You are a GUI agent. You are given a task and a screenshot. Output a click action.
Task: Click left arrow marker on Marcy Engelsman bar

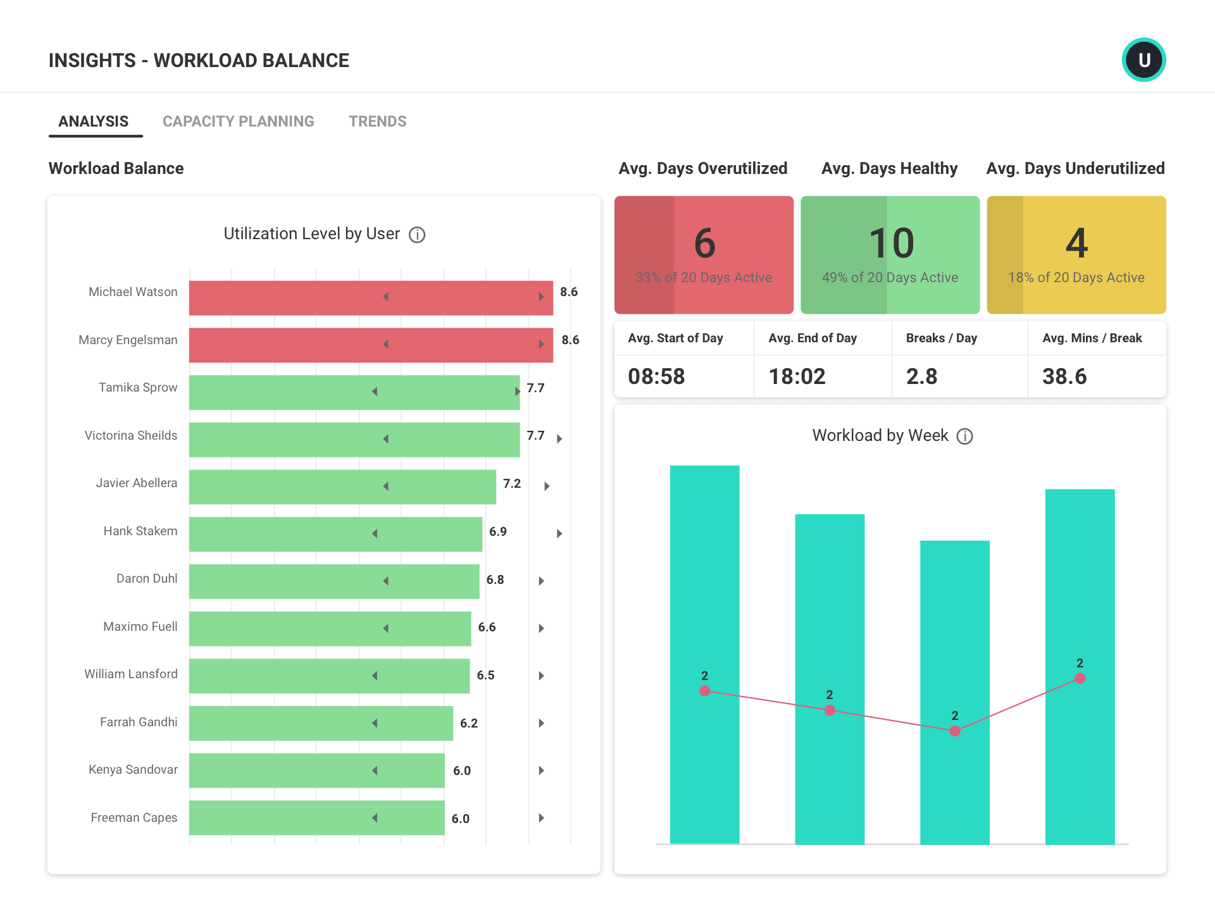point(385,344)
